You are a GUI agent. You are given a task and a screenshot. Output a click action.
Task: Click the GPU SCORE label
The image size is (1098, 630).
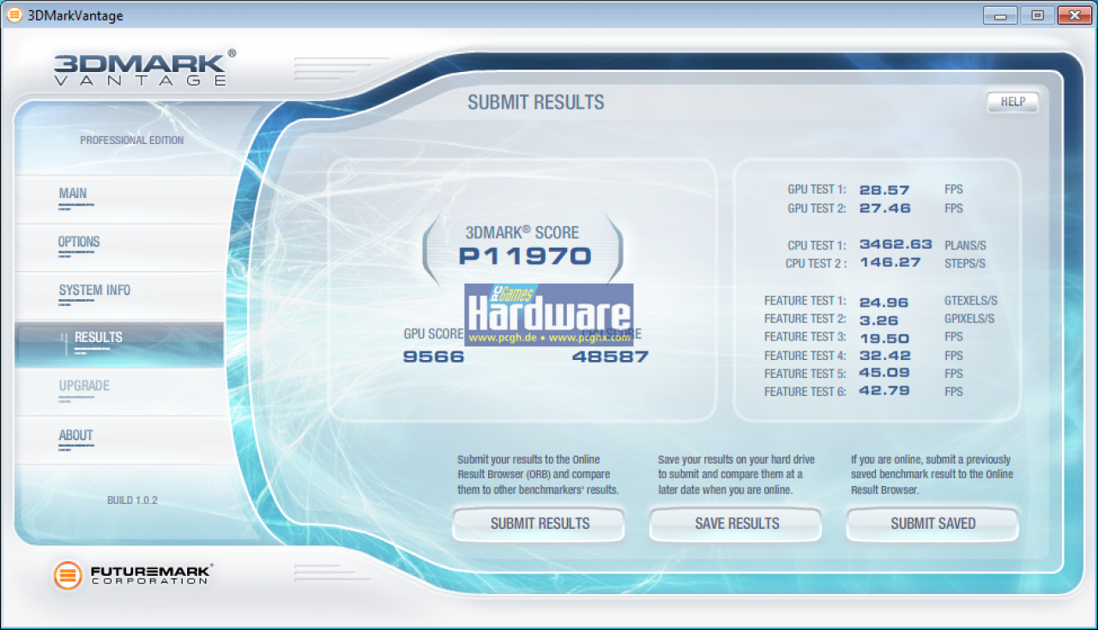pos(433,334)
